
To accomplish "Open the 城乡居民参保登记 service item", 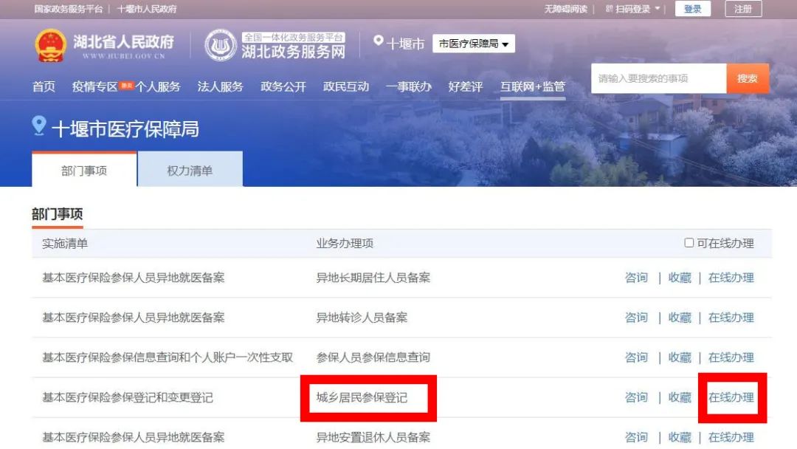I will 362,397.
